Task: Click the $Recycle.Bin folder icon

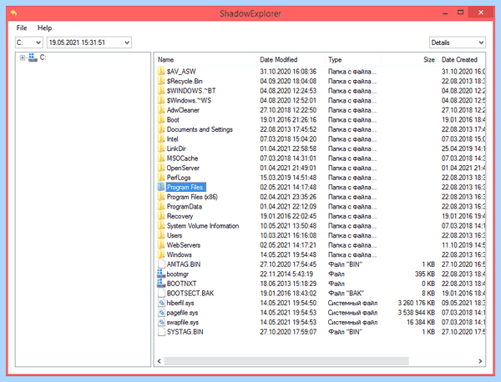Action: (x=161, y=81)
